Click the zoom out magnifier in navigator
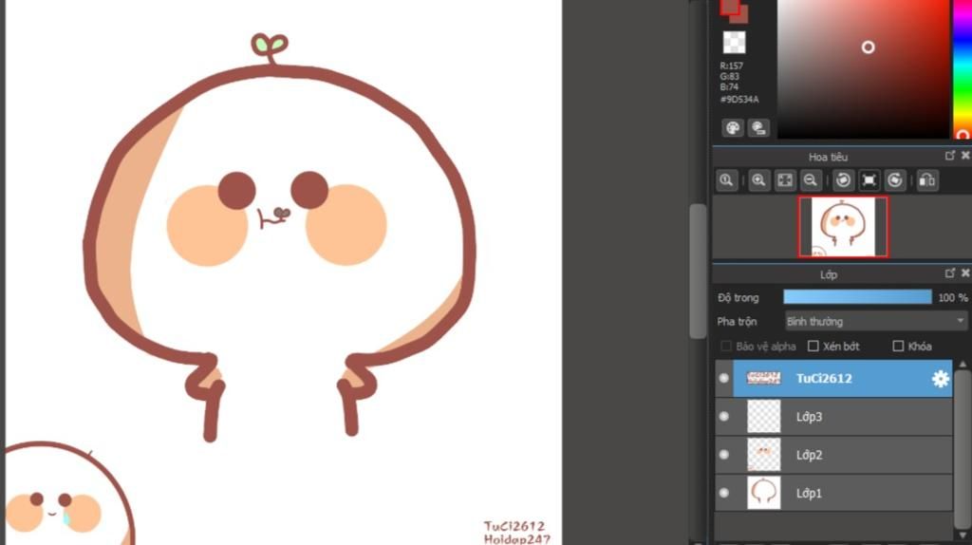Image resolution: width=972 pixels, height=545 pixels. click(x=811, y=180)
